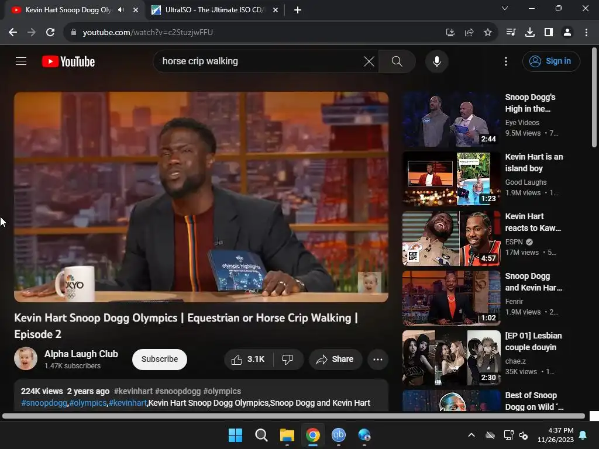Click the magnifier search button
The width and height of the screenshot is (599, 449).
coord(397,61)
